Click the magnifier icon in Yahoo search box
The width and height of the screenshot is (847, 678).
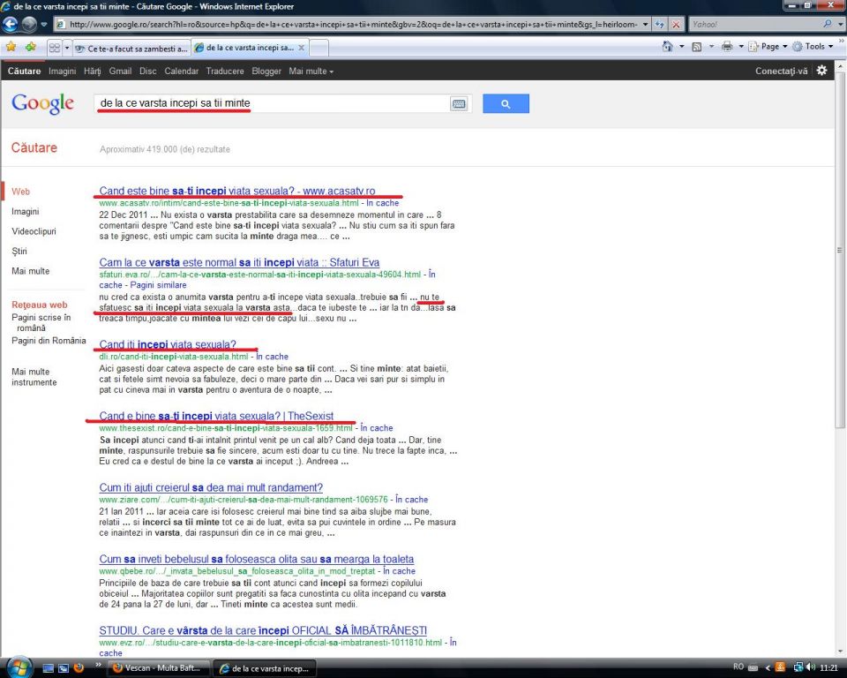point(827,25)
